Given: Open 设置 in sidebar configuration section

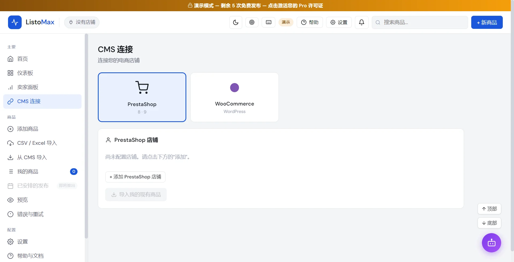Looking at the screenshot, I should 42,242.
